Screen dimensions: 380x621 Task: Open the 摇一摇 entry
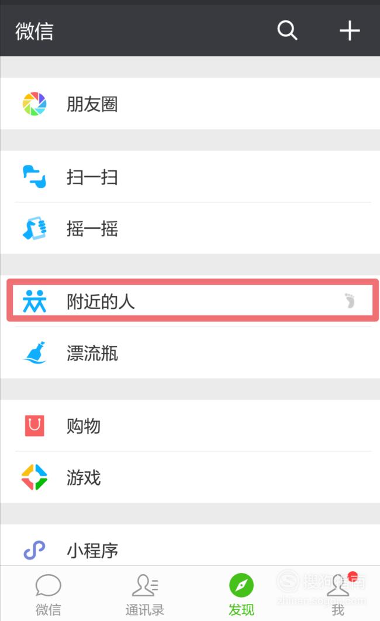[190, 228]
